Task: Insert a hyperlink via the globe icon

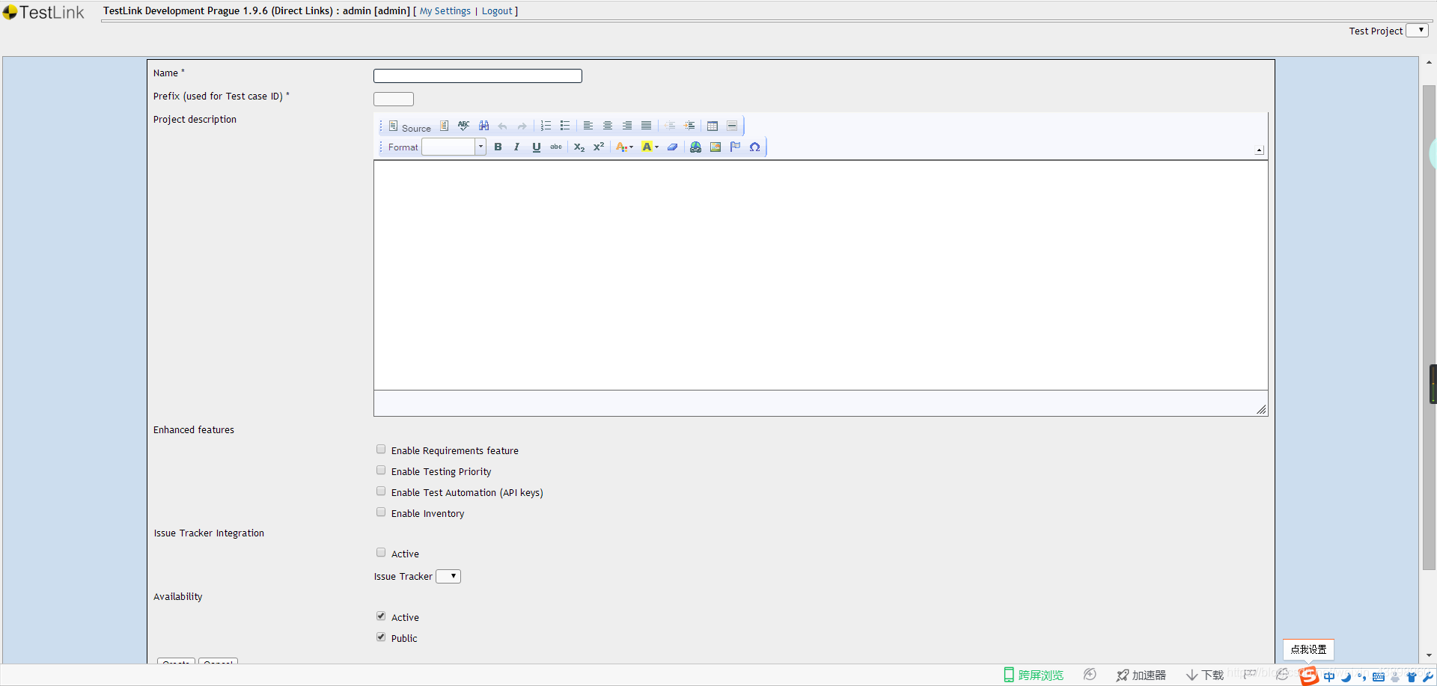Action: [696, 147]
